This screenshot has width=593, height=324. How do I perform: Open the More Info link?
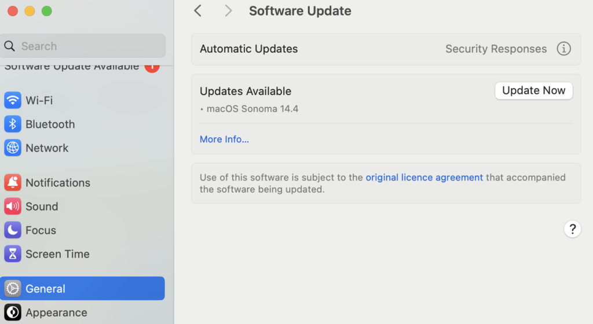(x=224, y=139)
